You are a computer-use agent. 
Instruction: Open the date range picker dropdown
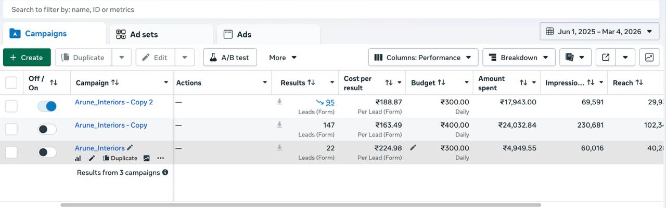pyautogui.click(x=598, y=32)
